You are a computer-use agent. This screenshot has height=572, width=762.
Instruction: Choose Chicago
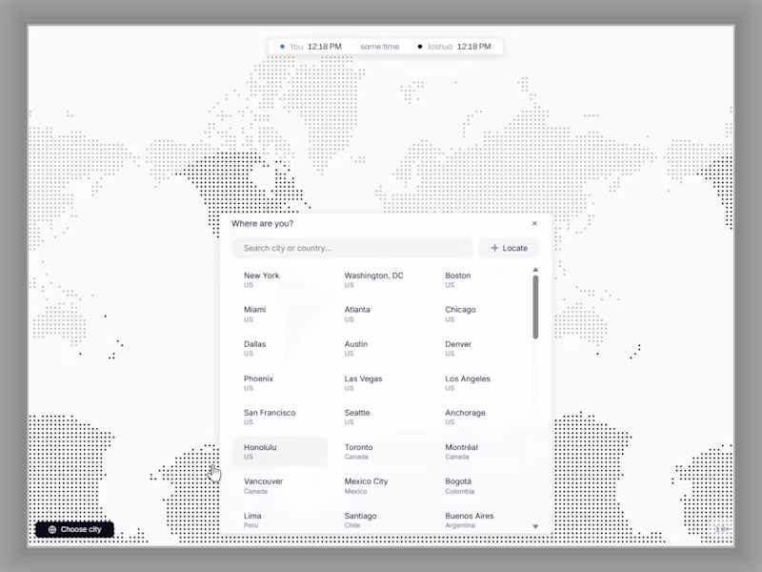pos(481,314)
